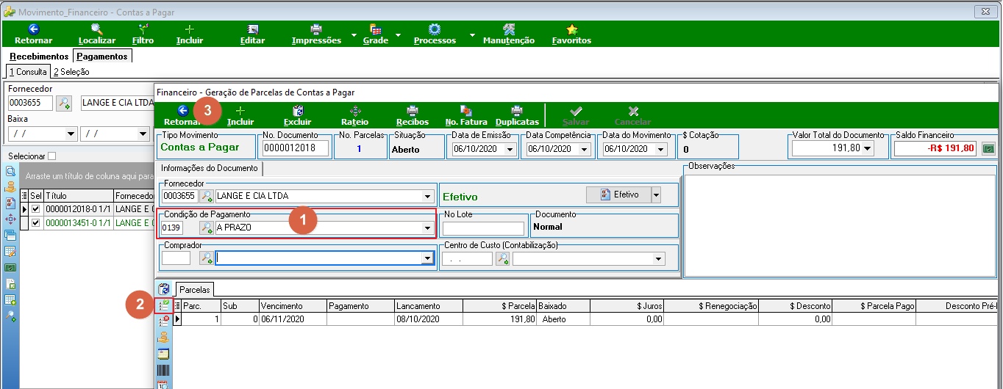1003x389 pixels.
Task: Toggle the Selecionar checkbox
Action: [x=51, y=156]
